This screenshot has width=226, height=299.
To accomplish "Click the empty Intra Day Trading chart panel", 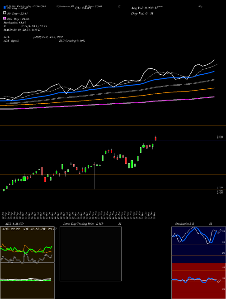I will [90, 254].
